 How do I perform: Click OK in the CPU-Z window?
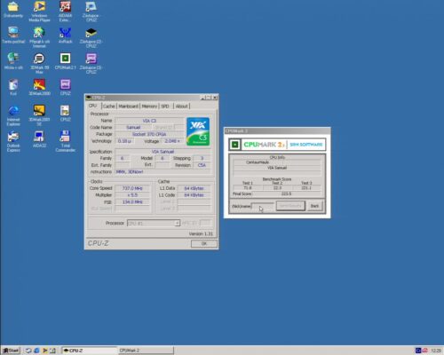[204, 243]
